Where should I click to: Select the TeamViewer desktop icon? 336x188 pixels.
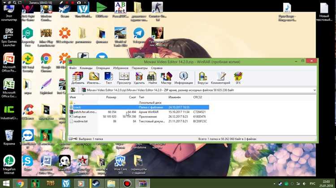point(28,139)
